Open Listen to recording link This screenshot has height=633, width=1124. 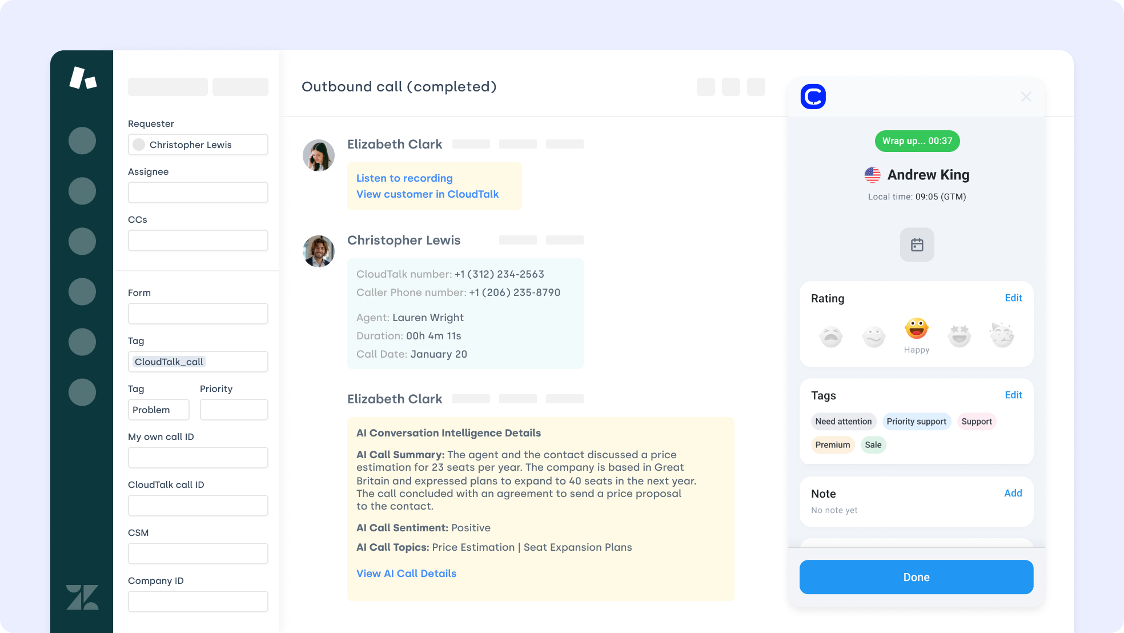pyautogui.click(x=404, y=178)
